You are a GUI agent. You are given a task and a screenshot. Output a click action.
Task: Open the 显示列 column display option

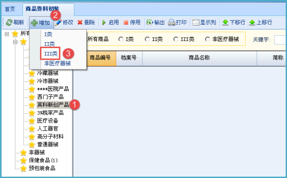[x=204, y=22]
